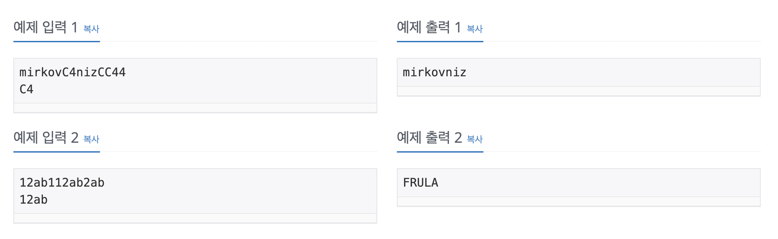This screenshot has width=778, height=239.
Task: Click the 복사 link beside 예제 입력 1
Action: point(91,29)
